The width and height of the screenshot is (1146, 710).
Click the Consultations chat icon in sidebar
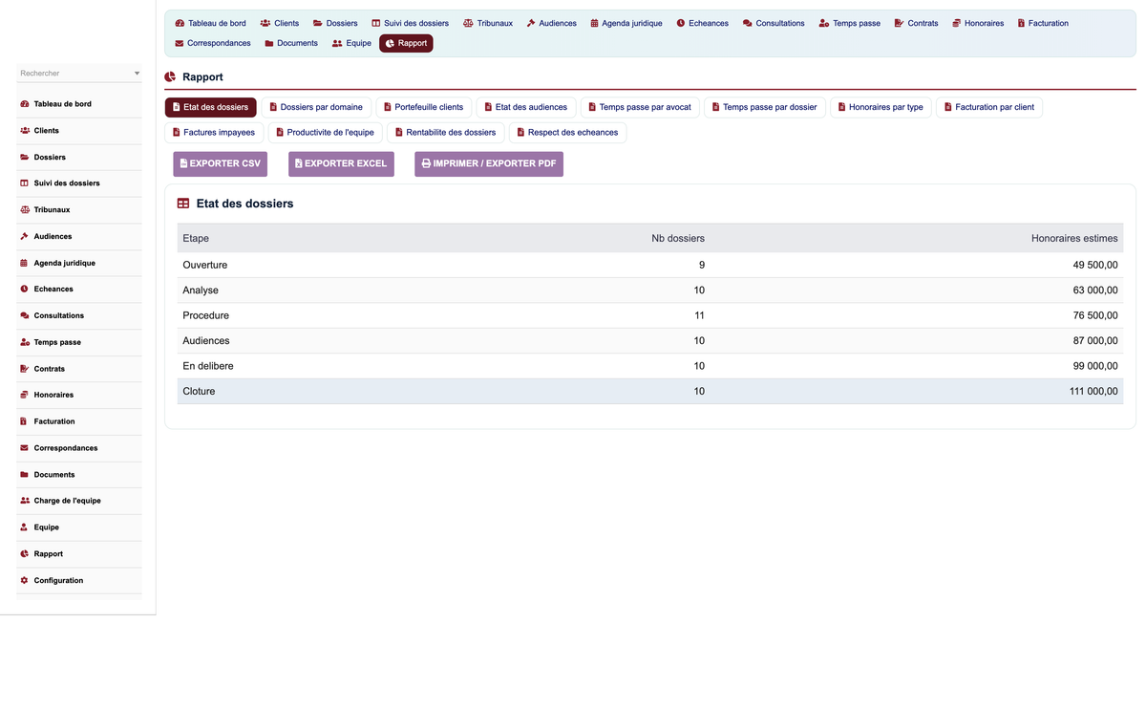[24, 315]
